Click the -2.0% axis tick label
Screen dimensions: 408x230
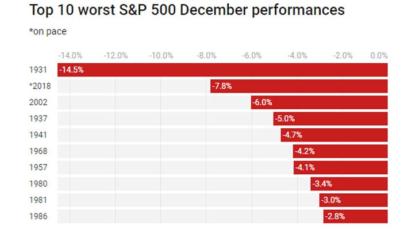343,56
